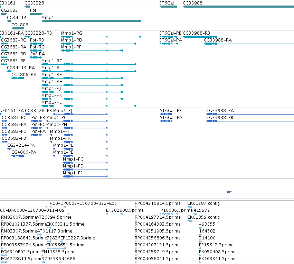Image resolution: width=294 pixels, height=264 pixels.
Task: Select transcript CG33988-RA
Action: [218, 40]
